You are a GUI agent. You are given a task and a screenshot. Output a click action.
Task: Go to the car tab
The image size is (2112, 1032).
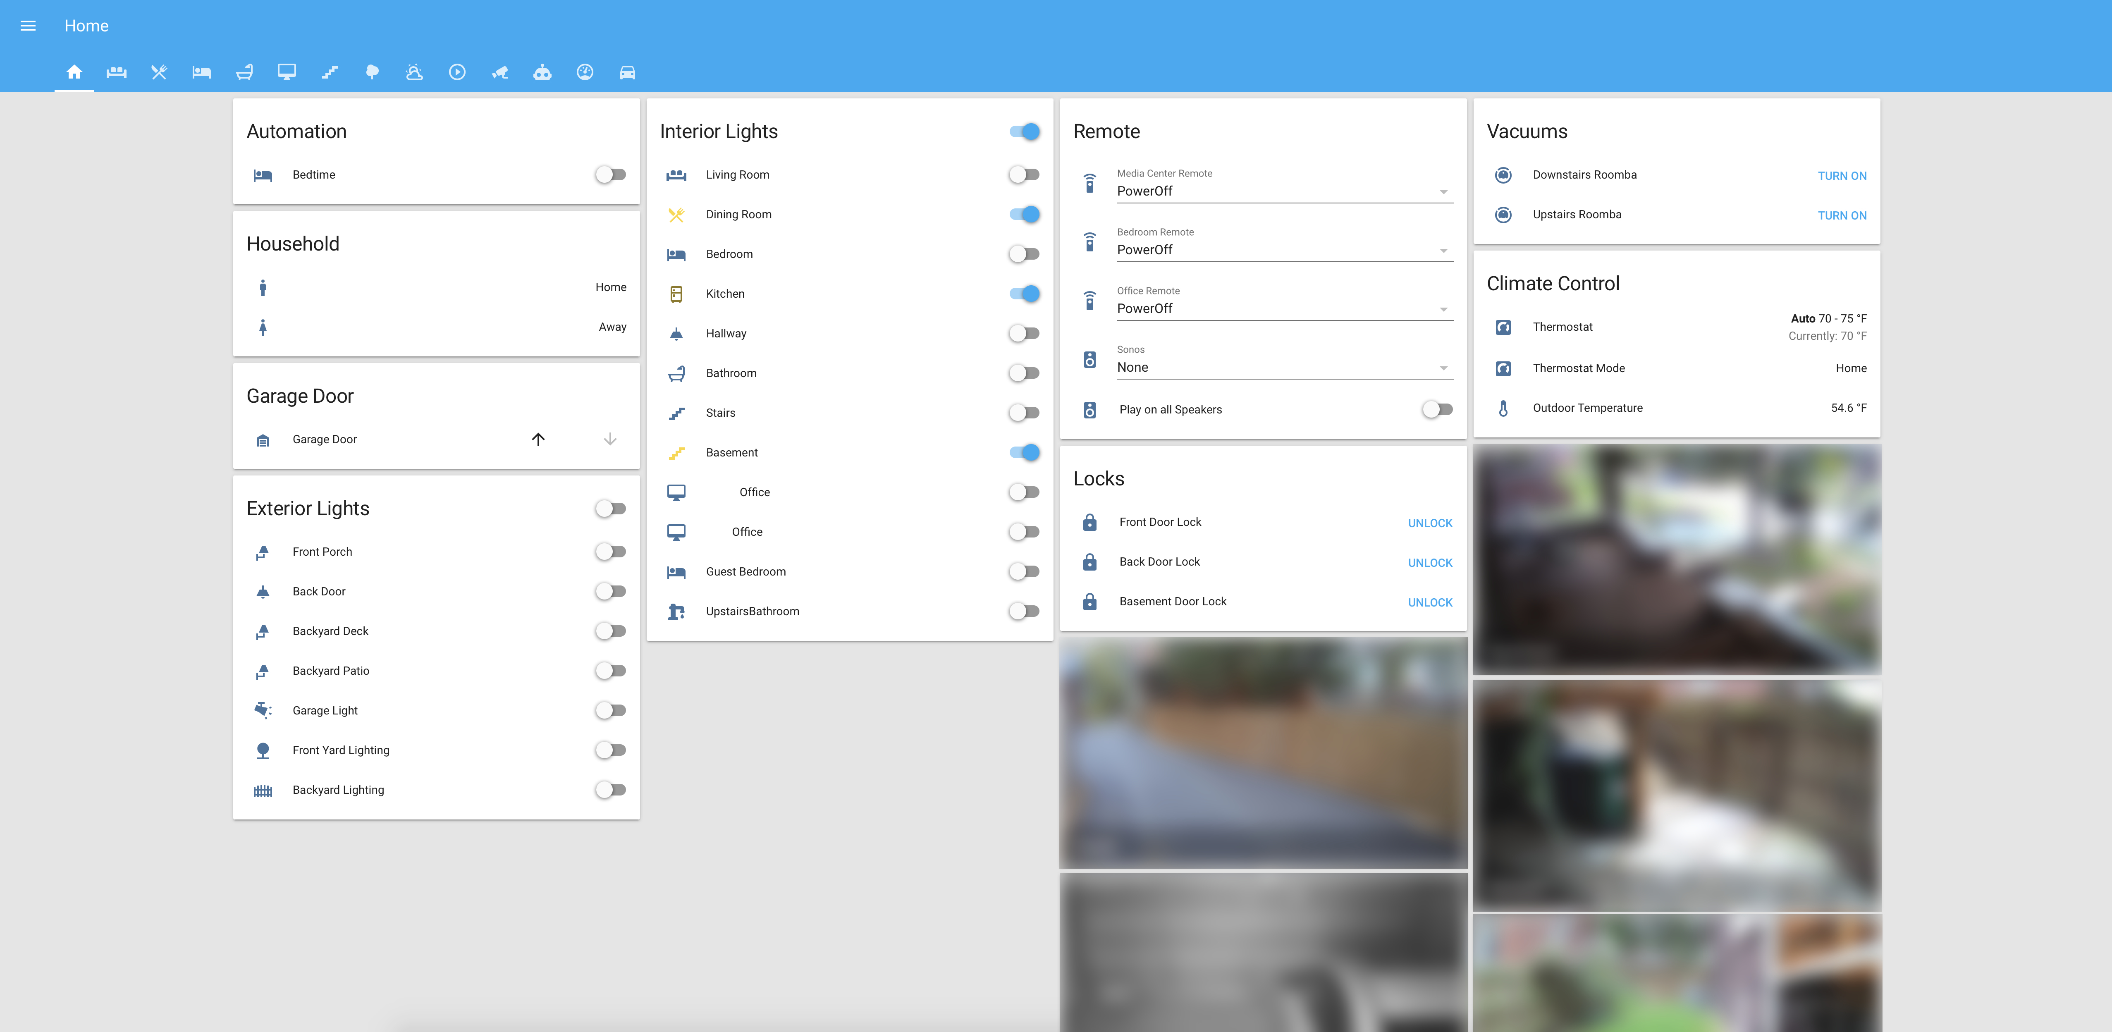pyautogui.click(x=627, y=72)
